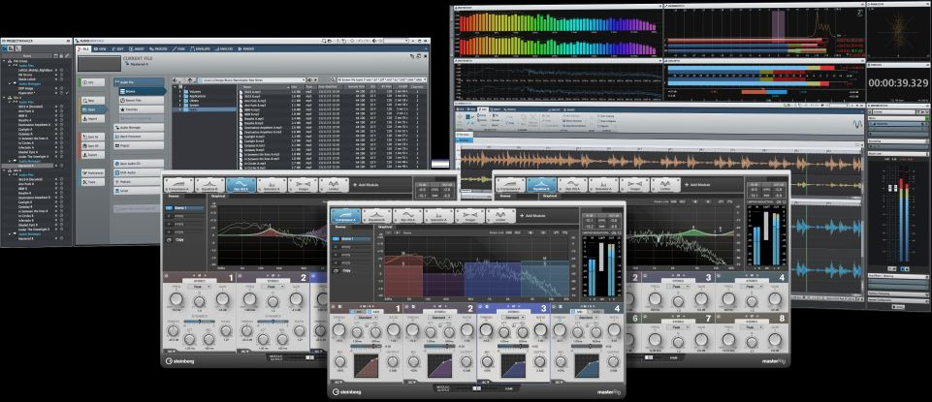Switch to the EDIT tab
Screen dimensions: 932x402
[x=117, y=48]
